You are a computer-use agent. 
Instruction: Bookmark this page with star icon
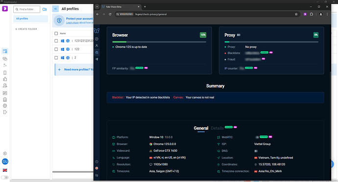tap(296, 14)
